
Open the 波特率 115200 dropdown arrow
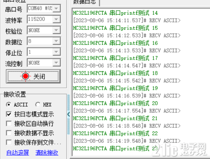(x=56, y=19)
